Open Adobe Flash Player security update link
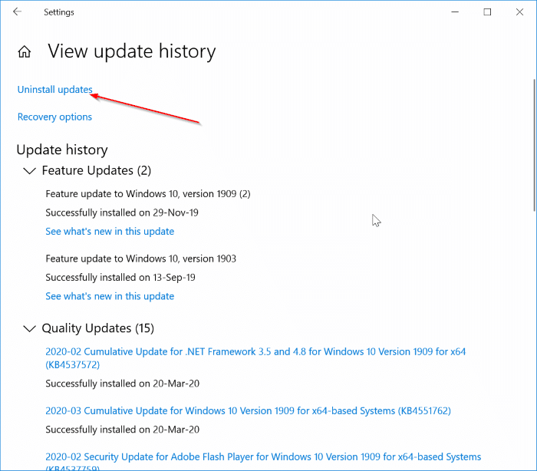 (x=263, y=461)
